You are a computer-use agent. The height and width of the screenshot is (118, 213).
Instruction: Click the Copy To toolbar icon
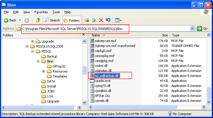click(x=94, y=20)
